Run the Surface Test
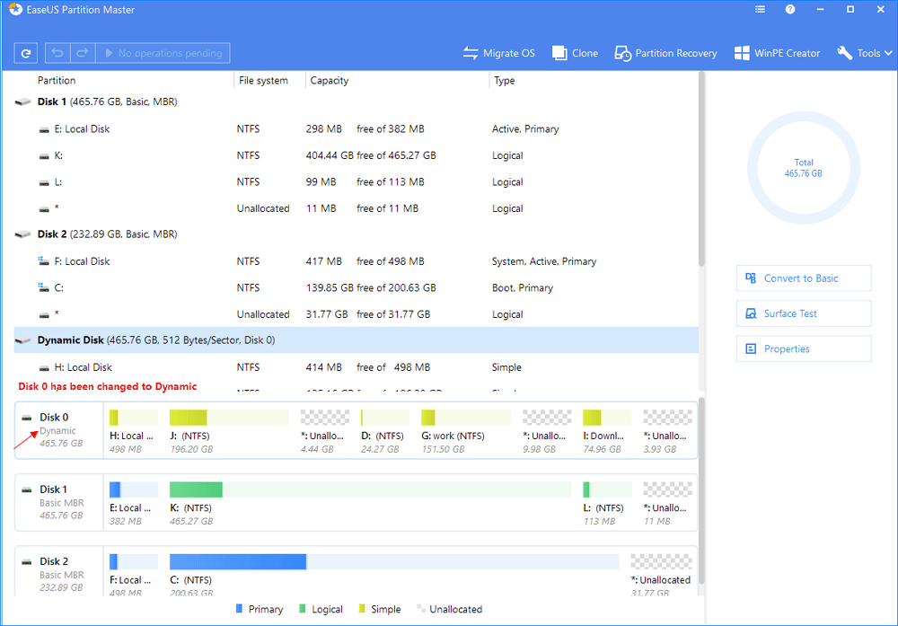Viewport: 898px width, 626px height. pyautogui.click(x=803, y=313)
